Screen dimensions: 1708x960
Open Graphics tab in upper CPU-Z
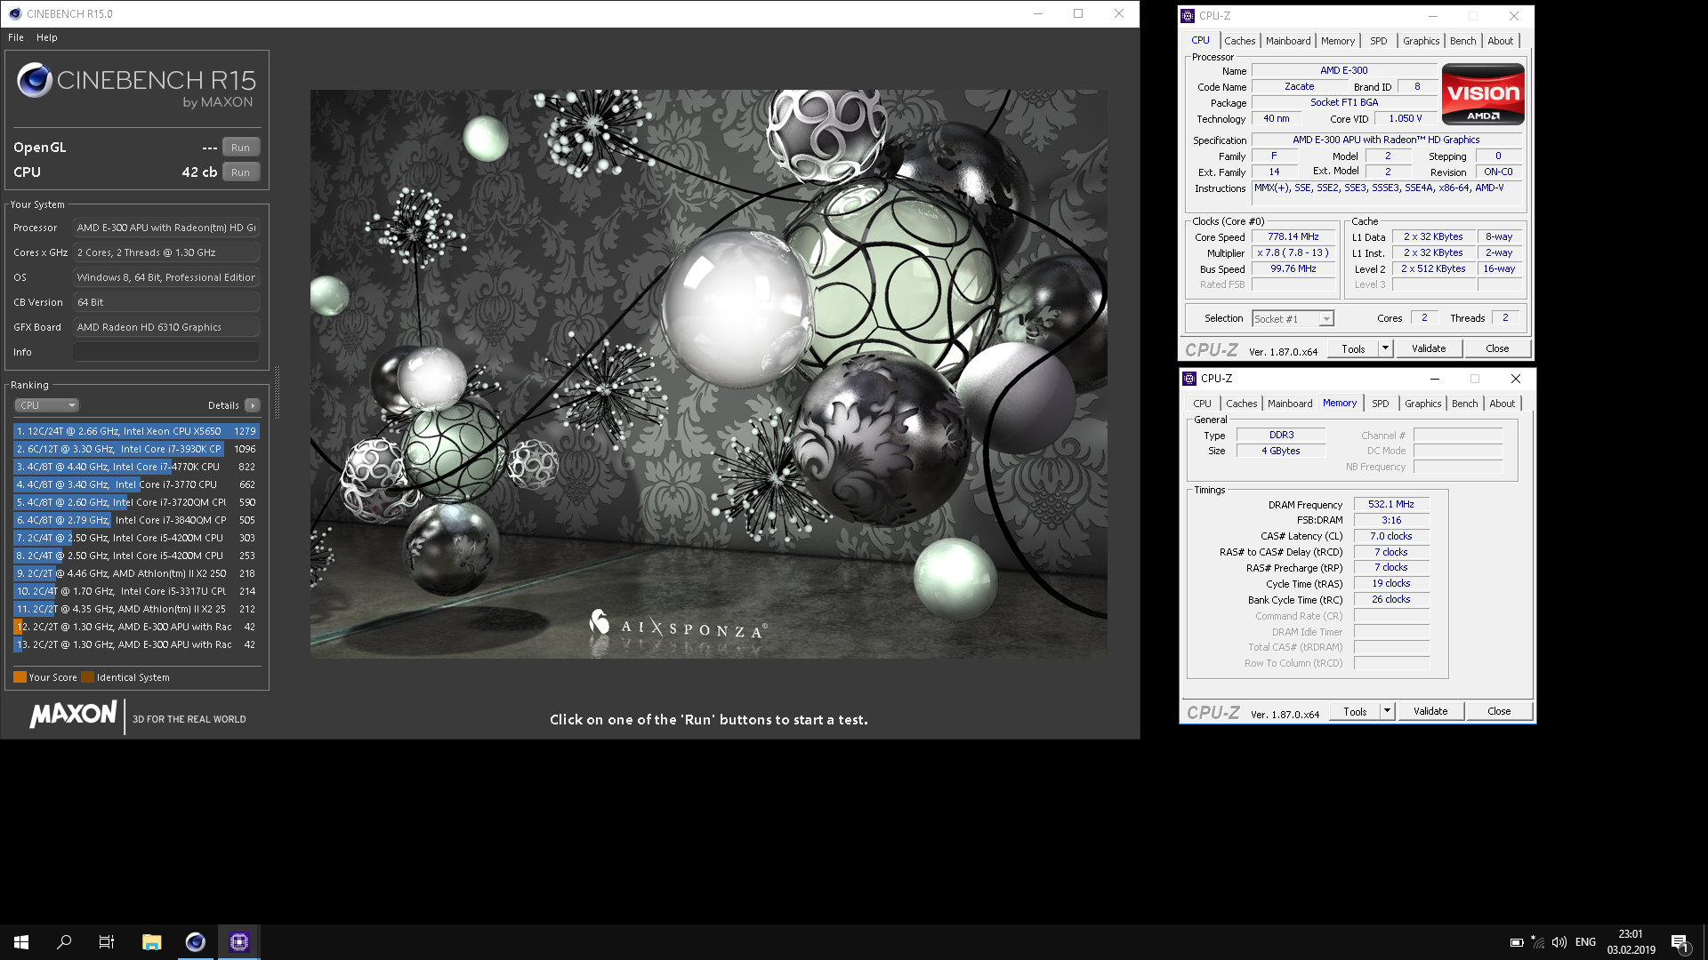1421,41
